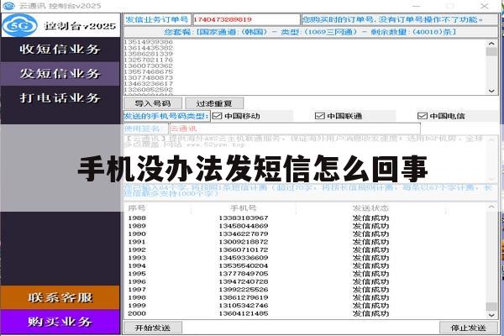Image resolution: width=504 pixels, height=336 pixels.
Task: Click the phone number list textbox
Action: 306,67
